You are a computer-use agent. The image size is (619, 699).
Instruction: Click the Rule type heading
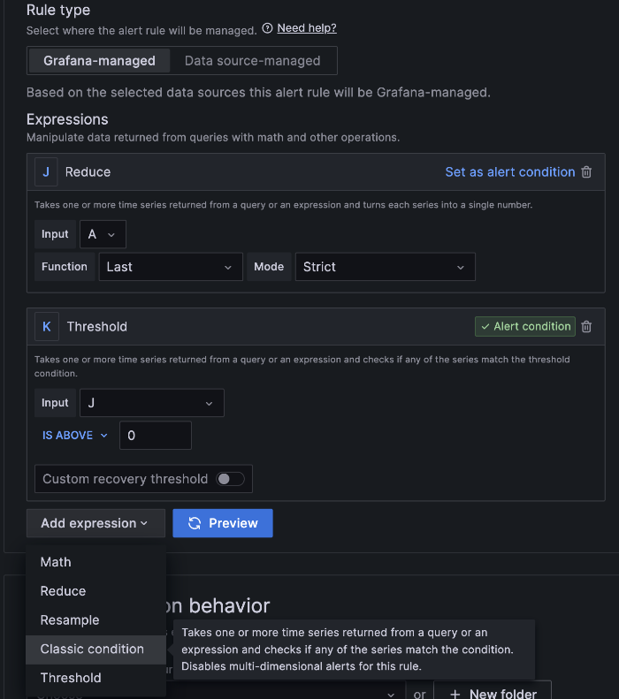[x=58, y=10]
